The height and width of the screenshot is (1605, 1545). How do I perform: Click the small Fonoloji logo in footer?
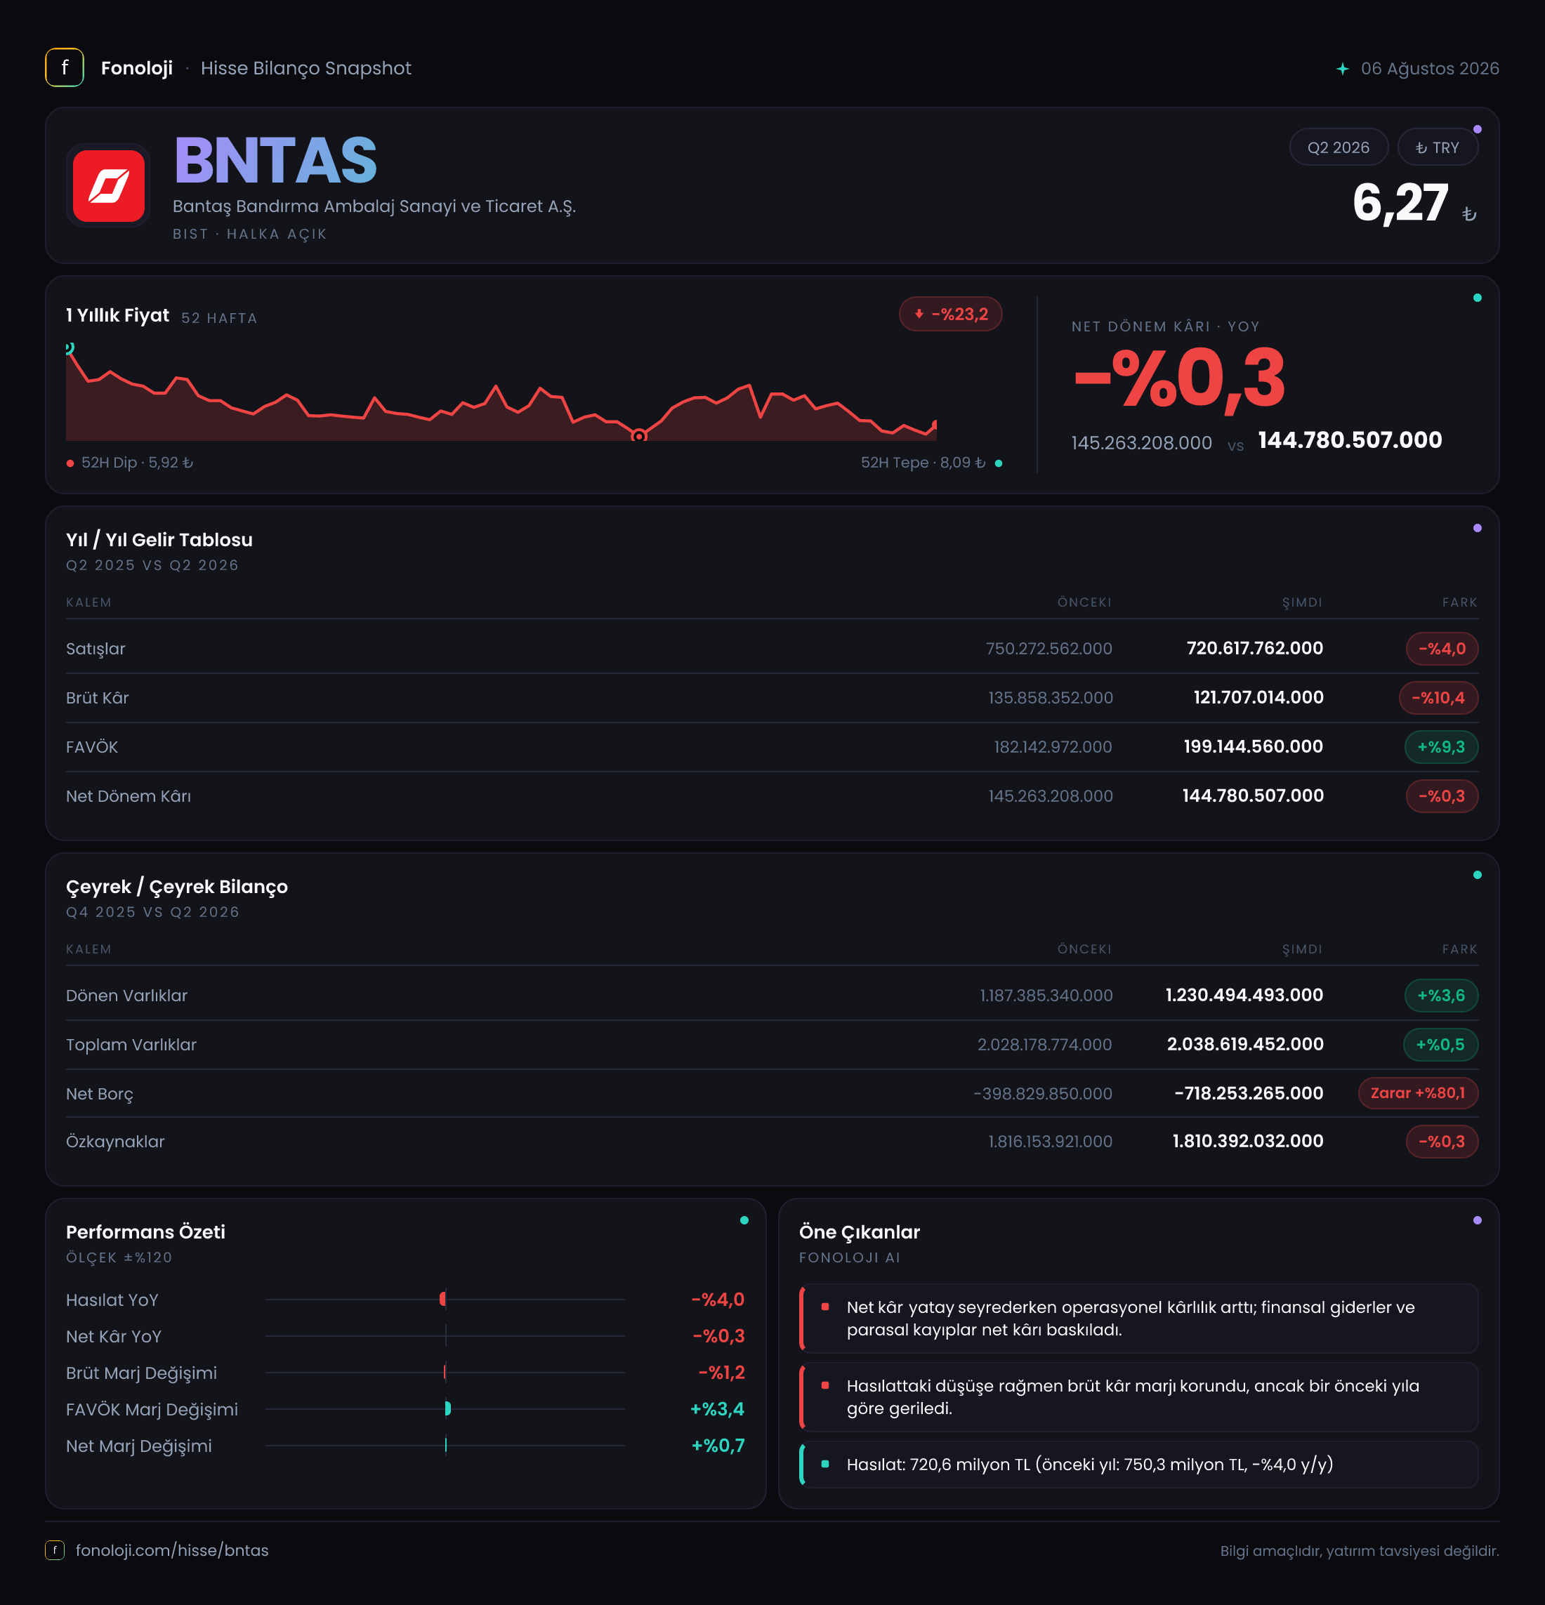[54, 1550]
